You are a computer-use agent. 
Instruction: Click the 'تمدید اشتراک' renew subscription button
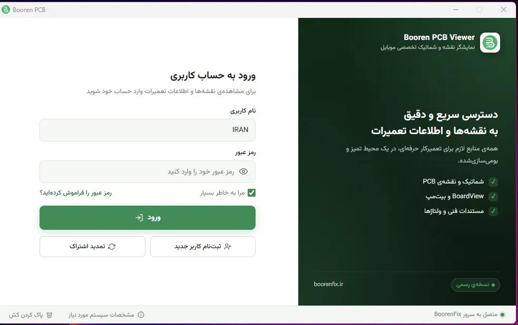point(92,247)
